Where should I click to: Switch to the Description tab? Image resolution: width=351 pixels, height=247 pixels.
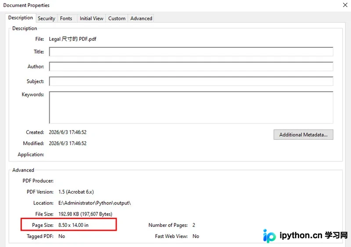coord(21,18)
